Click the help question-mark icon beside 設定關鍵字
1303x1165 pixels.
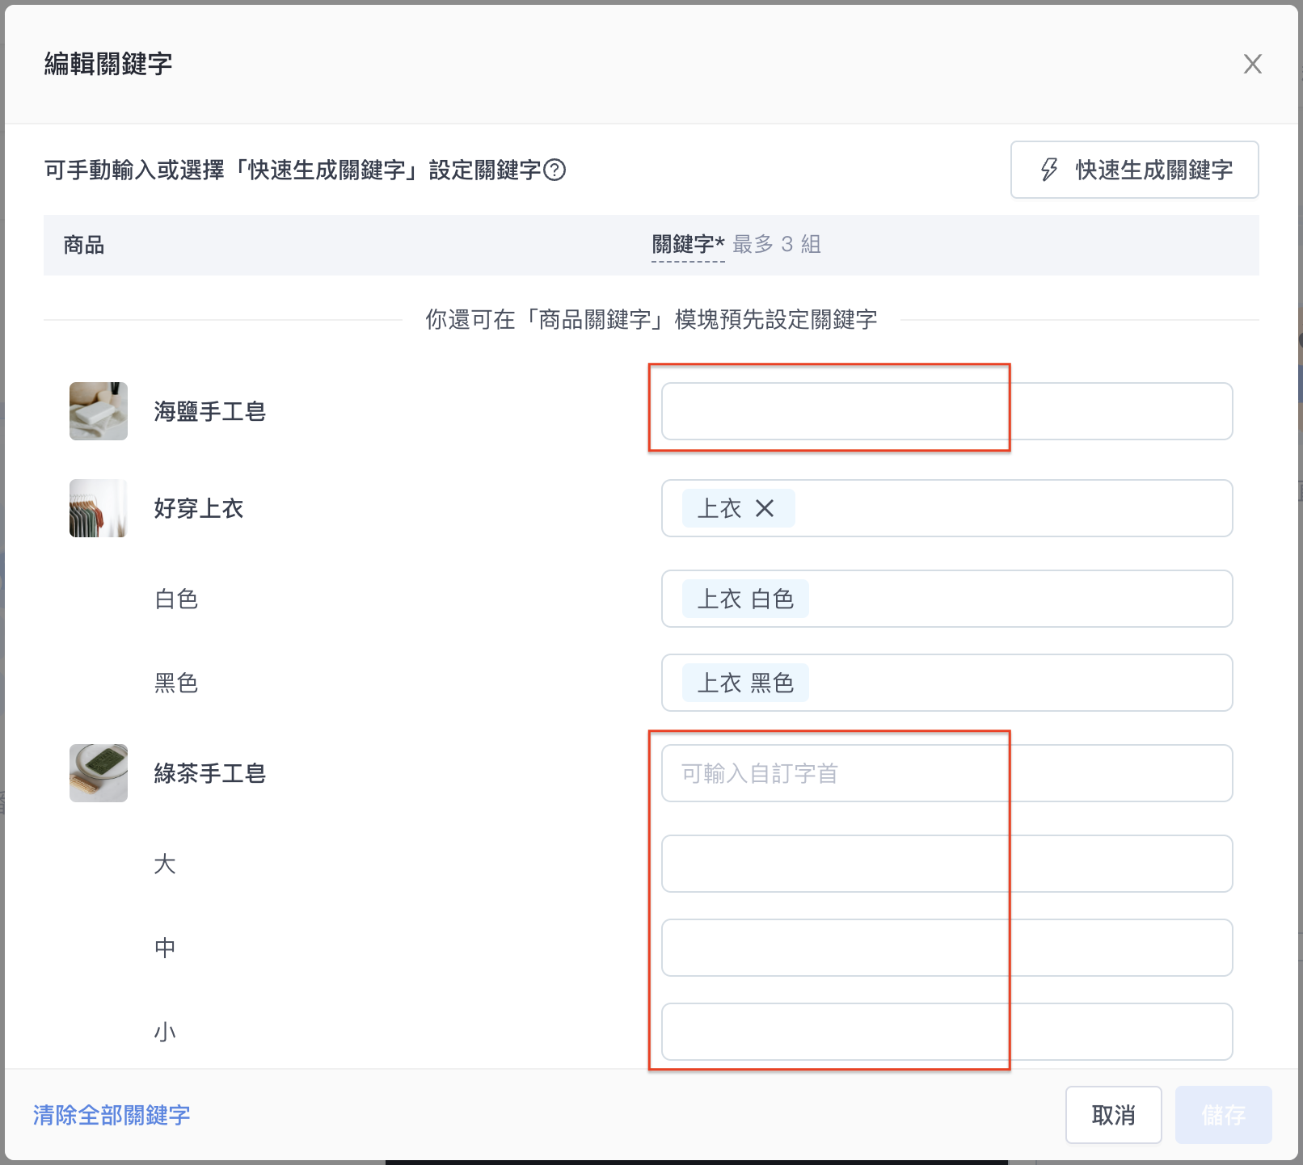[x=555, y=170]
